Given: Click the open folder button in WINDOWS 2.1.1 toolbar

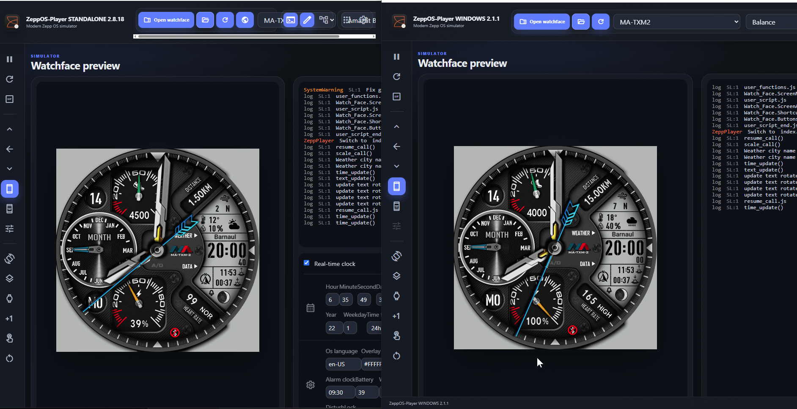Looking at the screenshot, I should pyautogui.click(x=581, y=22).
